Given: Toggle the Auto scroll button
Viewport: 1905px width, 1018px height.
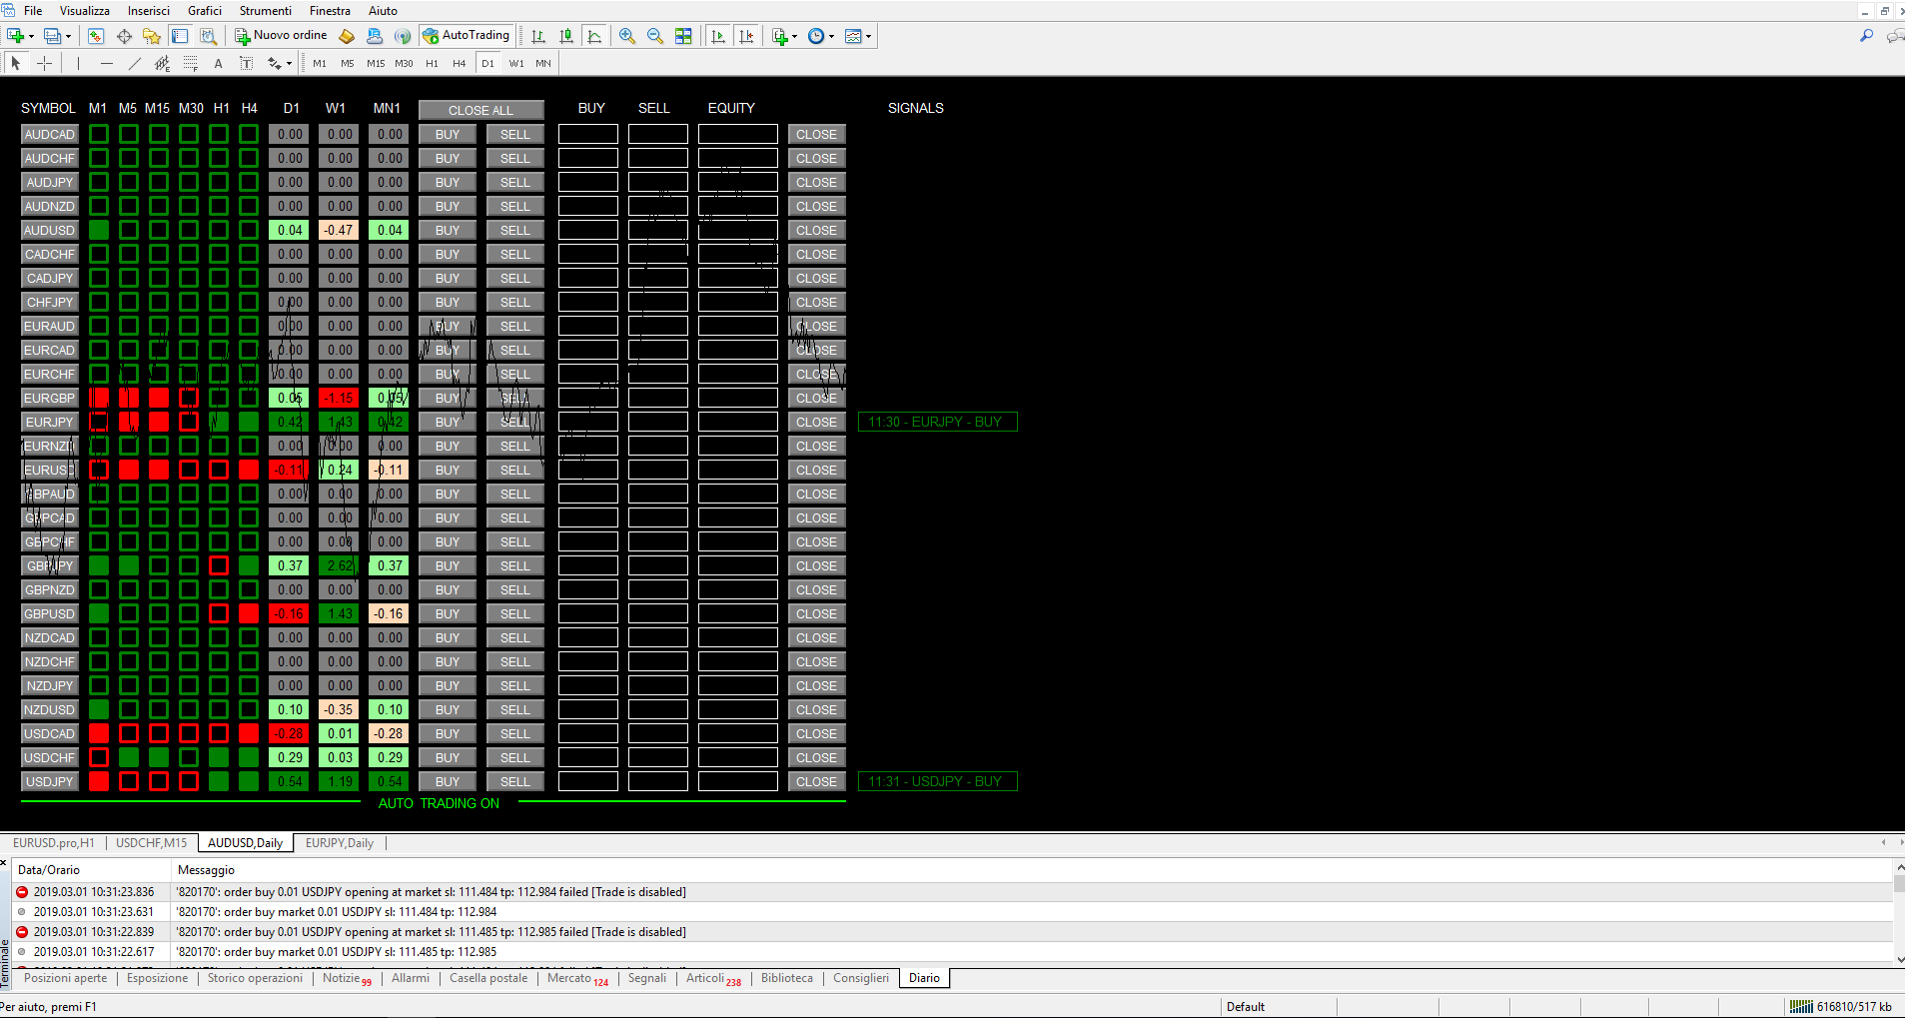Looking at the screenshot, I should tap(717, 36).
